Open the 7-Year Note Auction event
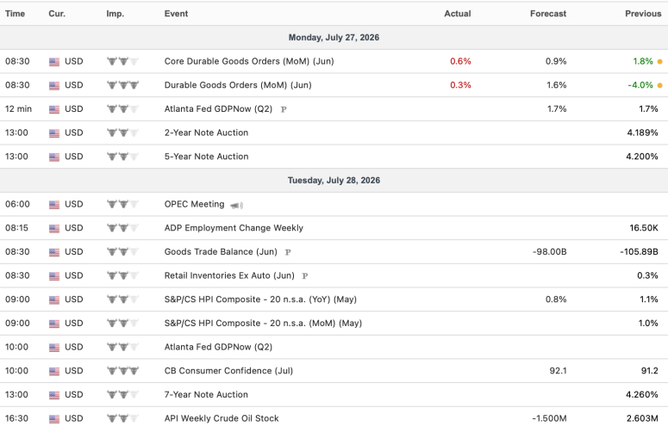Viewport: 668px width, 426px height. [206, 394]
